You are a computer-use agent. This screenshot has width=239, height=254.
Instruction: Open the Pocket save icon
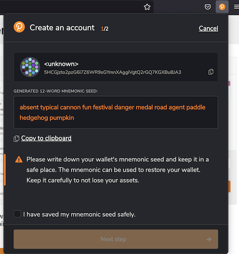(x=208, y=7)
